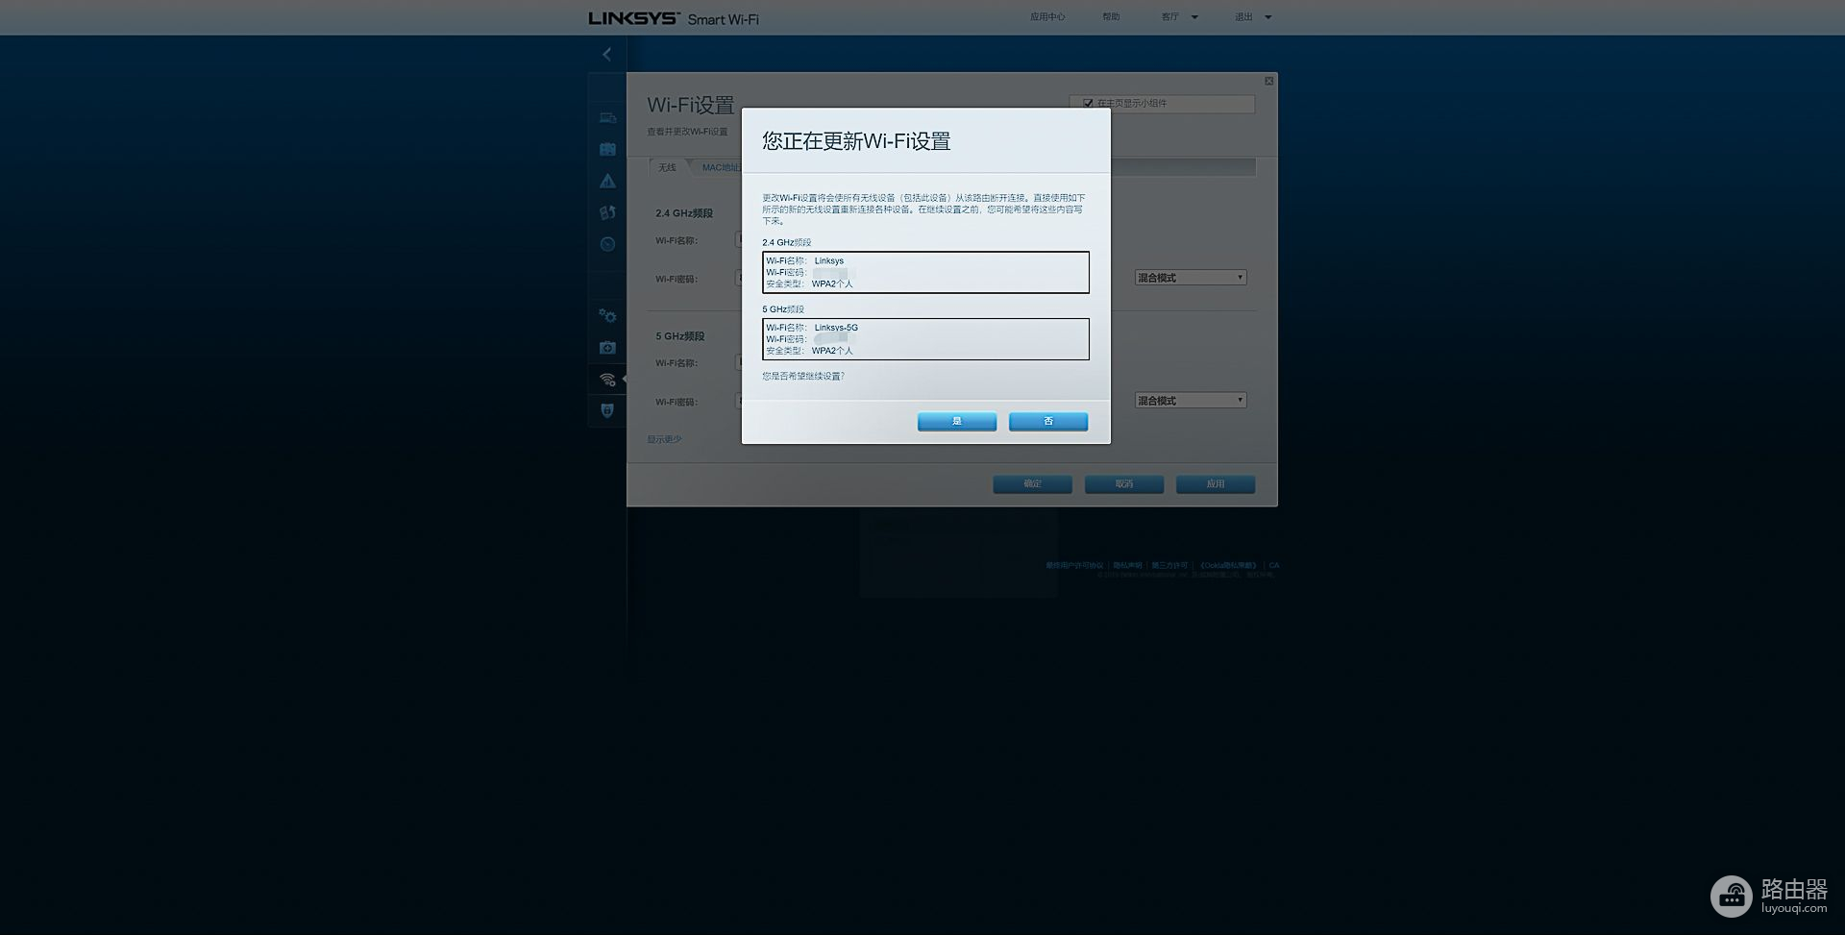Image resolution: width=1845 pixels, height=935 pixels.
Task: Click the 2.4 GHz 安全类型 WPA2个人 line
Action: (x=809, y=284)
